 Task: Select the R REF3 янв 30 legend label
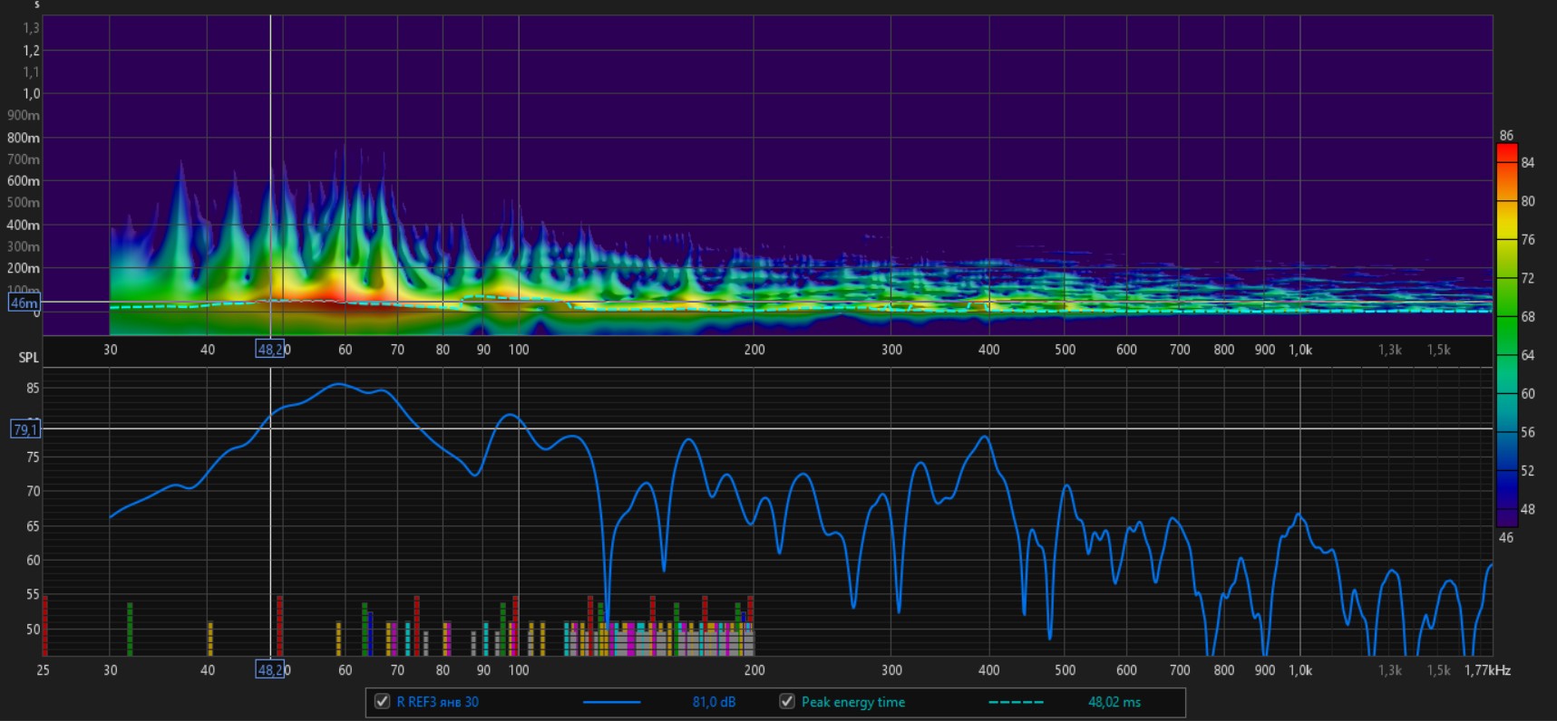point(437,702)
